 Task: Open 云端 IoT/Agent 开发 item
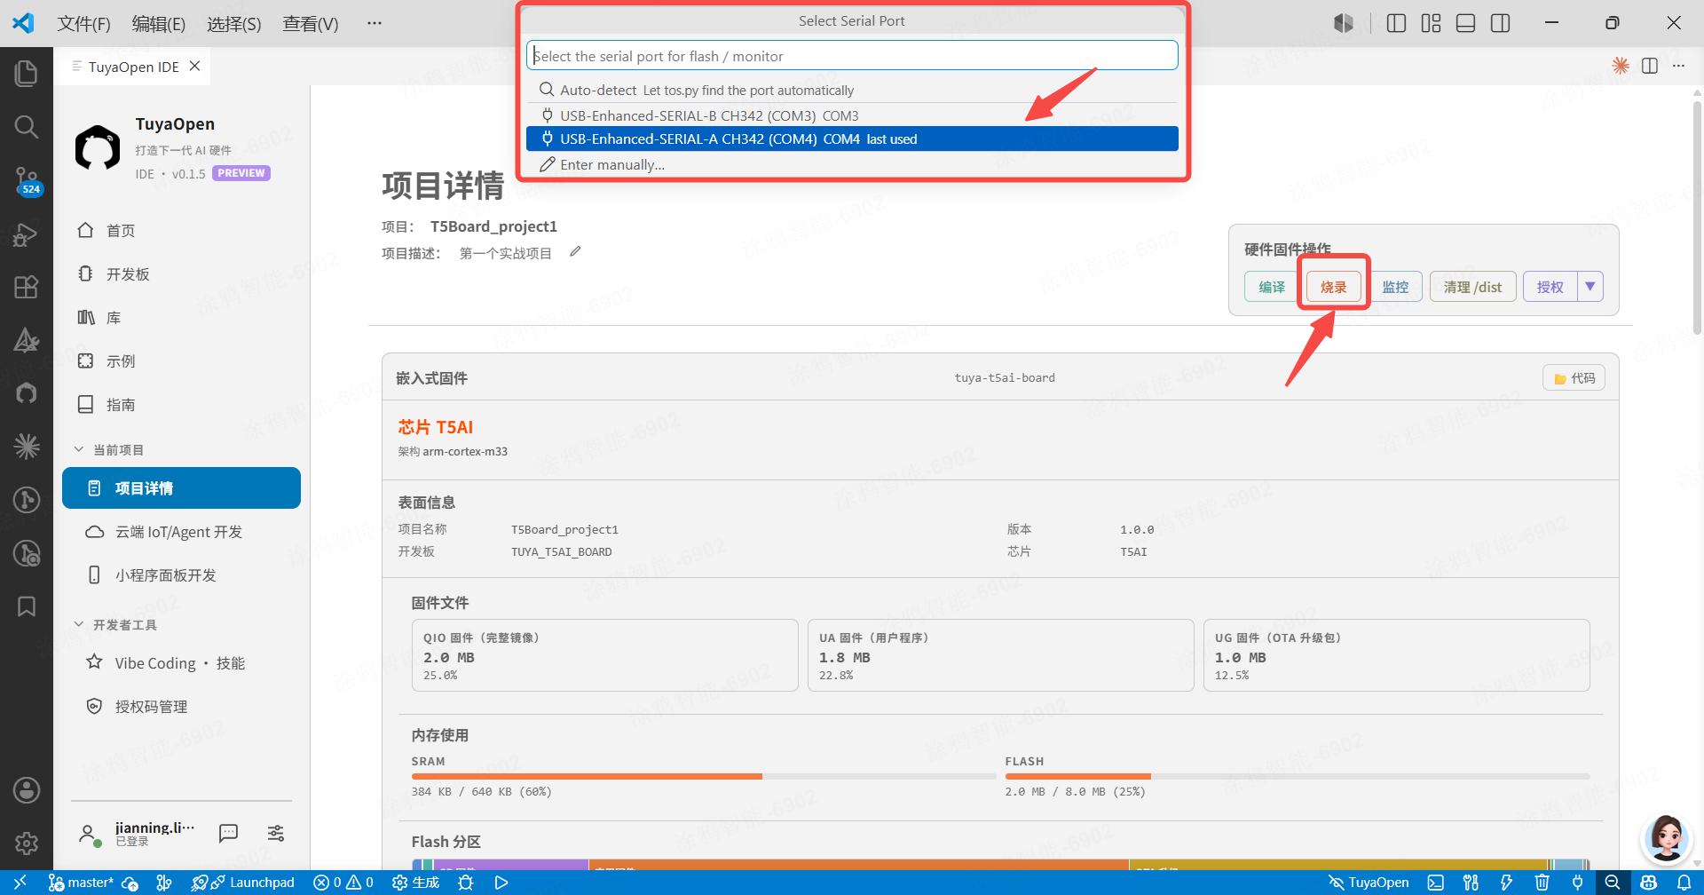click(181, 532)
